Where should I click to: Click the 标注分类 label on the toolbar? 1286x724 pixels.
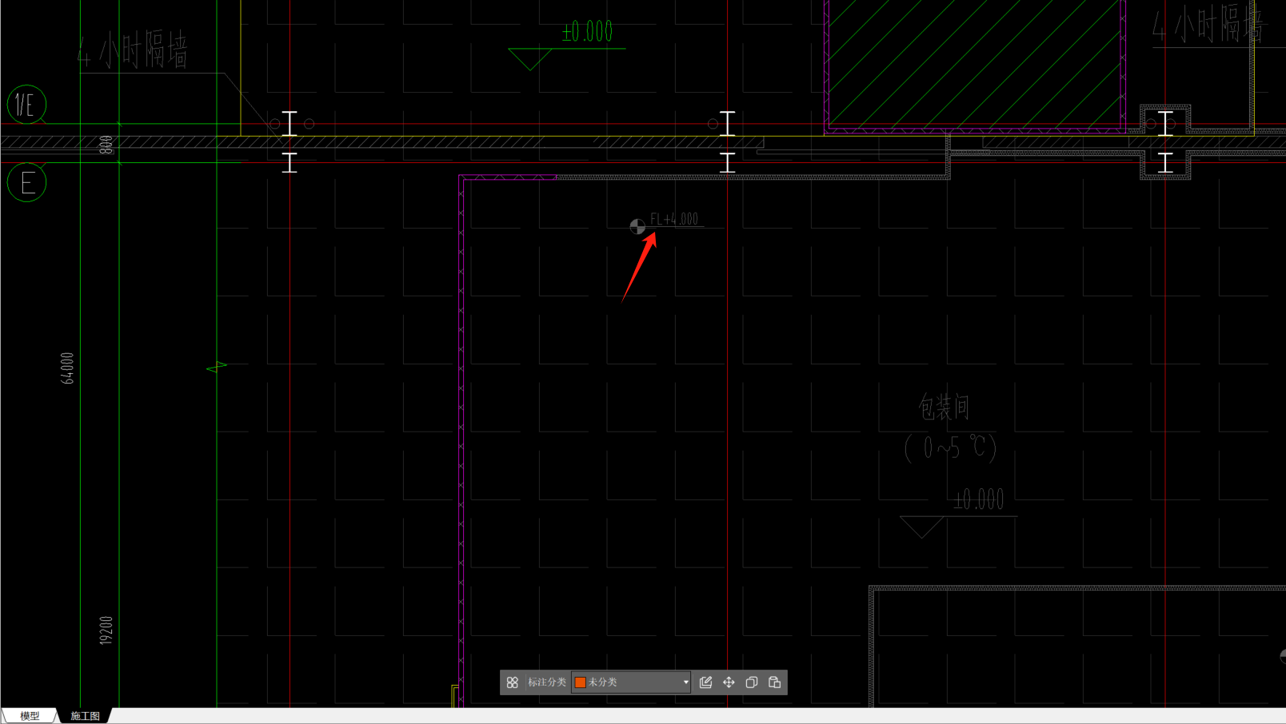coord(547,682)
